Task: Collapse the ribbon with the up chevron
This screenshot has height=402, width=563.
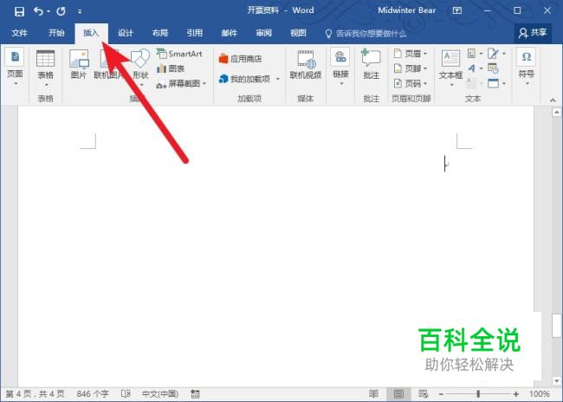Action: click(553, 100)
